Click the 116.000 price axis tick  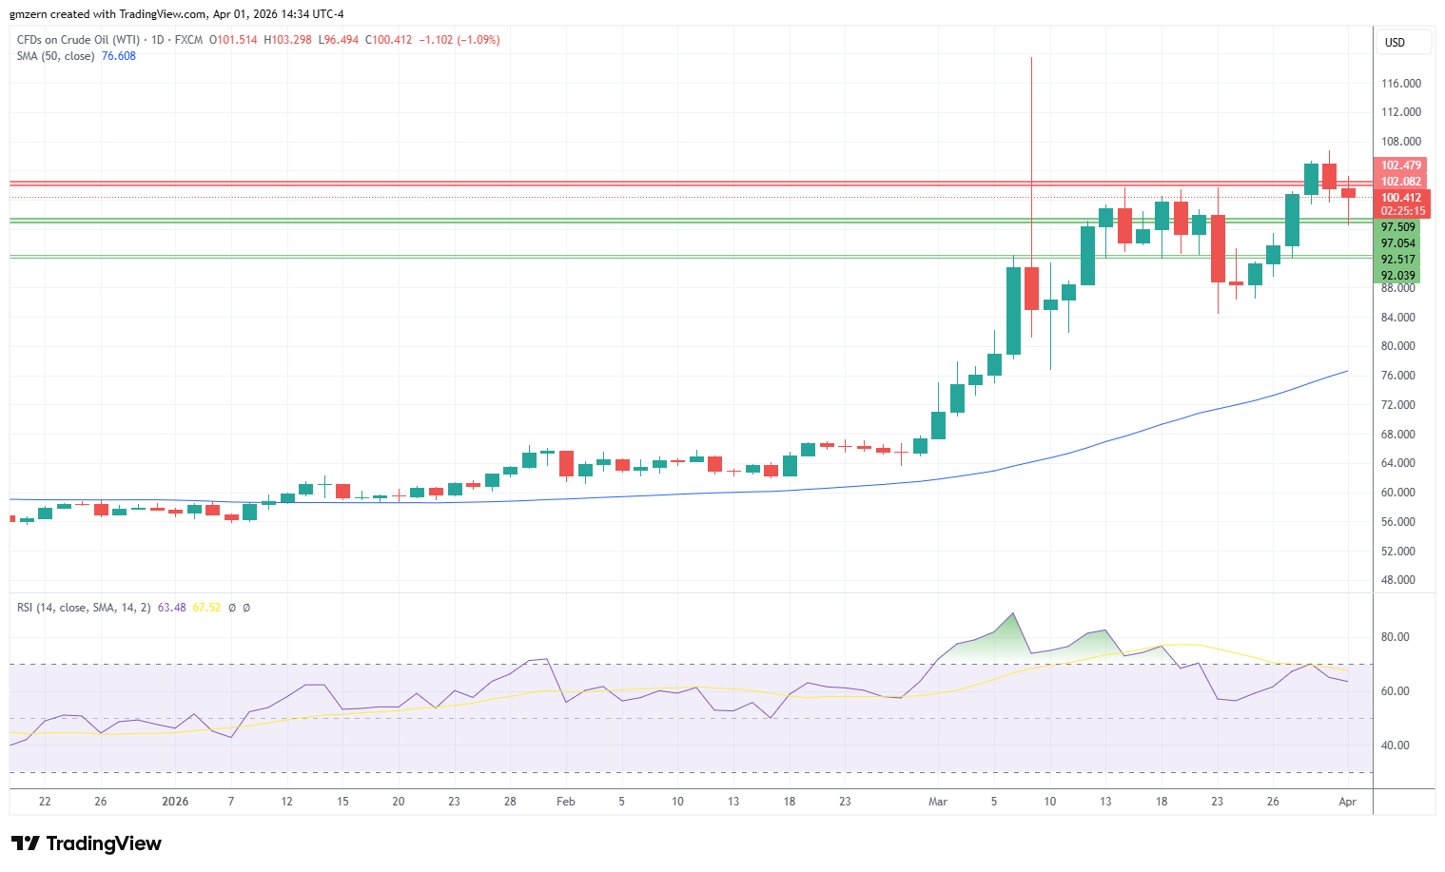pyautogui.click(x=1401, y=84)
